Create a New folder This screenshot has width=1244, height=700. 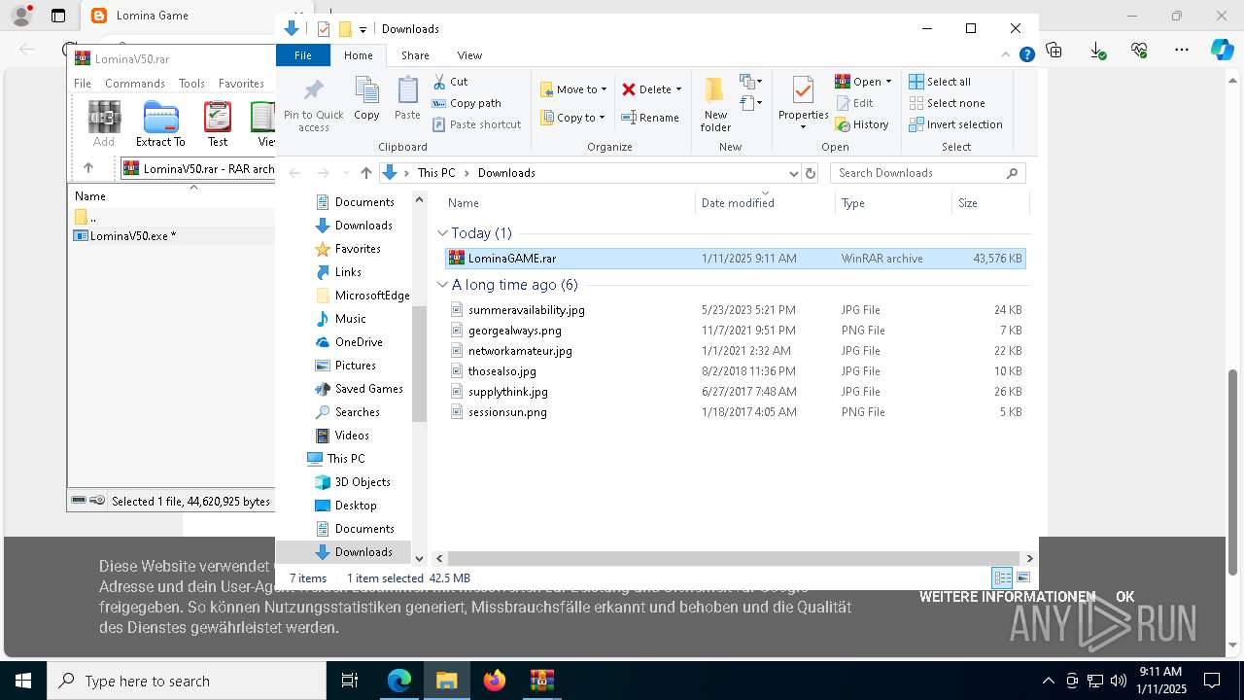click(x=715, y=104)
